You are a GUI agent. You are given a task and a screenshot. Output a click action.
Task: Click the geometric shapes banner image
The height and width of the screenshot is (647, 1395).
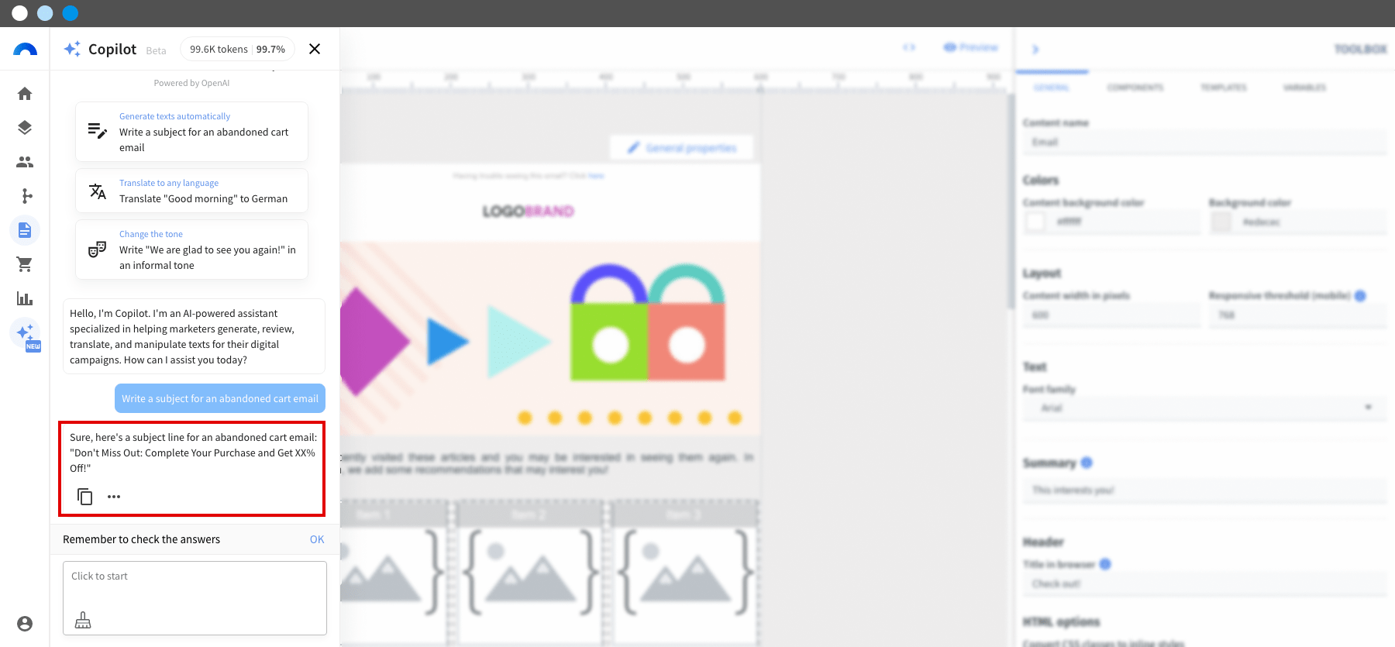tap(550, 339)
